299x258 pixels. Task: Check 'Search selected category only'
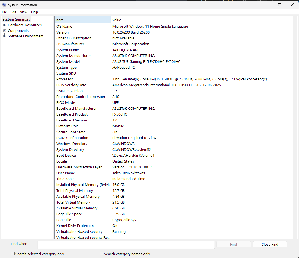coord(13,254)
